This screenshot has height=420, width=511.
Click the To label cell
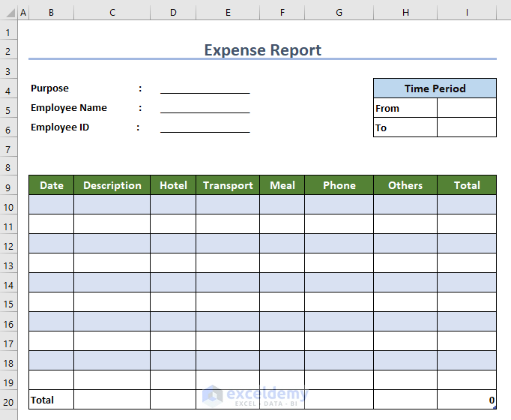(405, 127)
